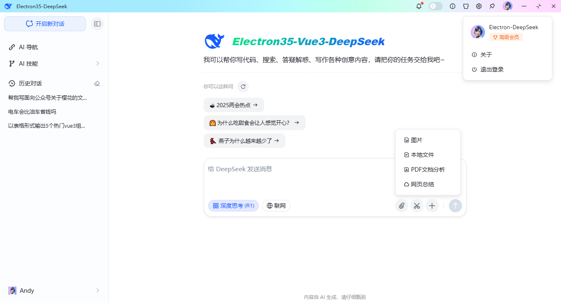
Task: Click the Electron35-Vue3-DeepSeek heading
Action: [308, 41]
